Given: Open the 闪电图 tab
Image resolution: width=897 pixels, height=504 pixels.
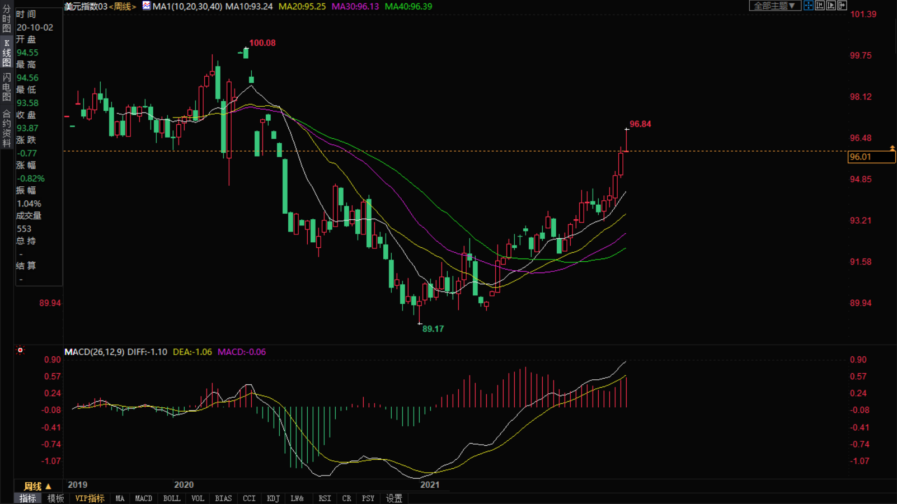Looking at the screenshot, I should pos(7,87).
